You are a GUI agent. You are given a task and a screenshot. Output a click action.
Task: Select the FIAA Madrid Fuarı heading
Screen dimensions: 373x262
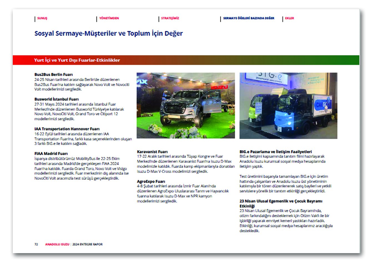[51, 154]
